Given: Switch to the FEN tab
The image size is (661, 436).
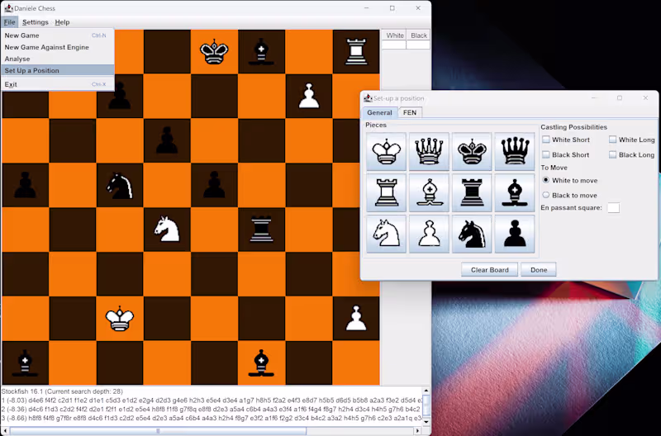Looking at the screenshot, I should pos(410,112).
